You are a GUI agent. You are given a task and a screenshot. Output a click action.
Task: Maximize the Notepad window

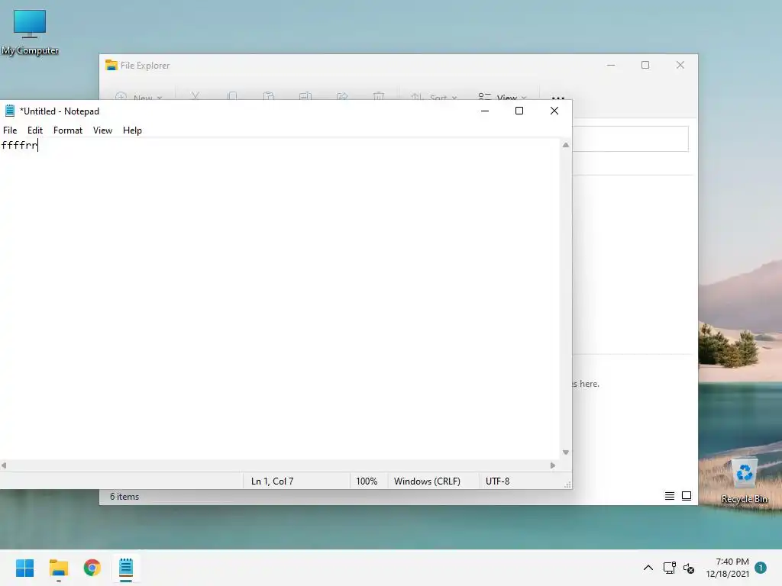tap(519, 111)
